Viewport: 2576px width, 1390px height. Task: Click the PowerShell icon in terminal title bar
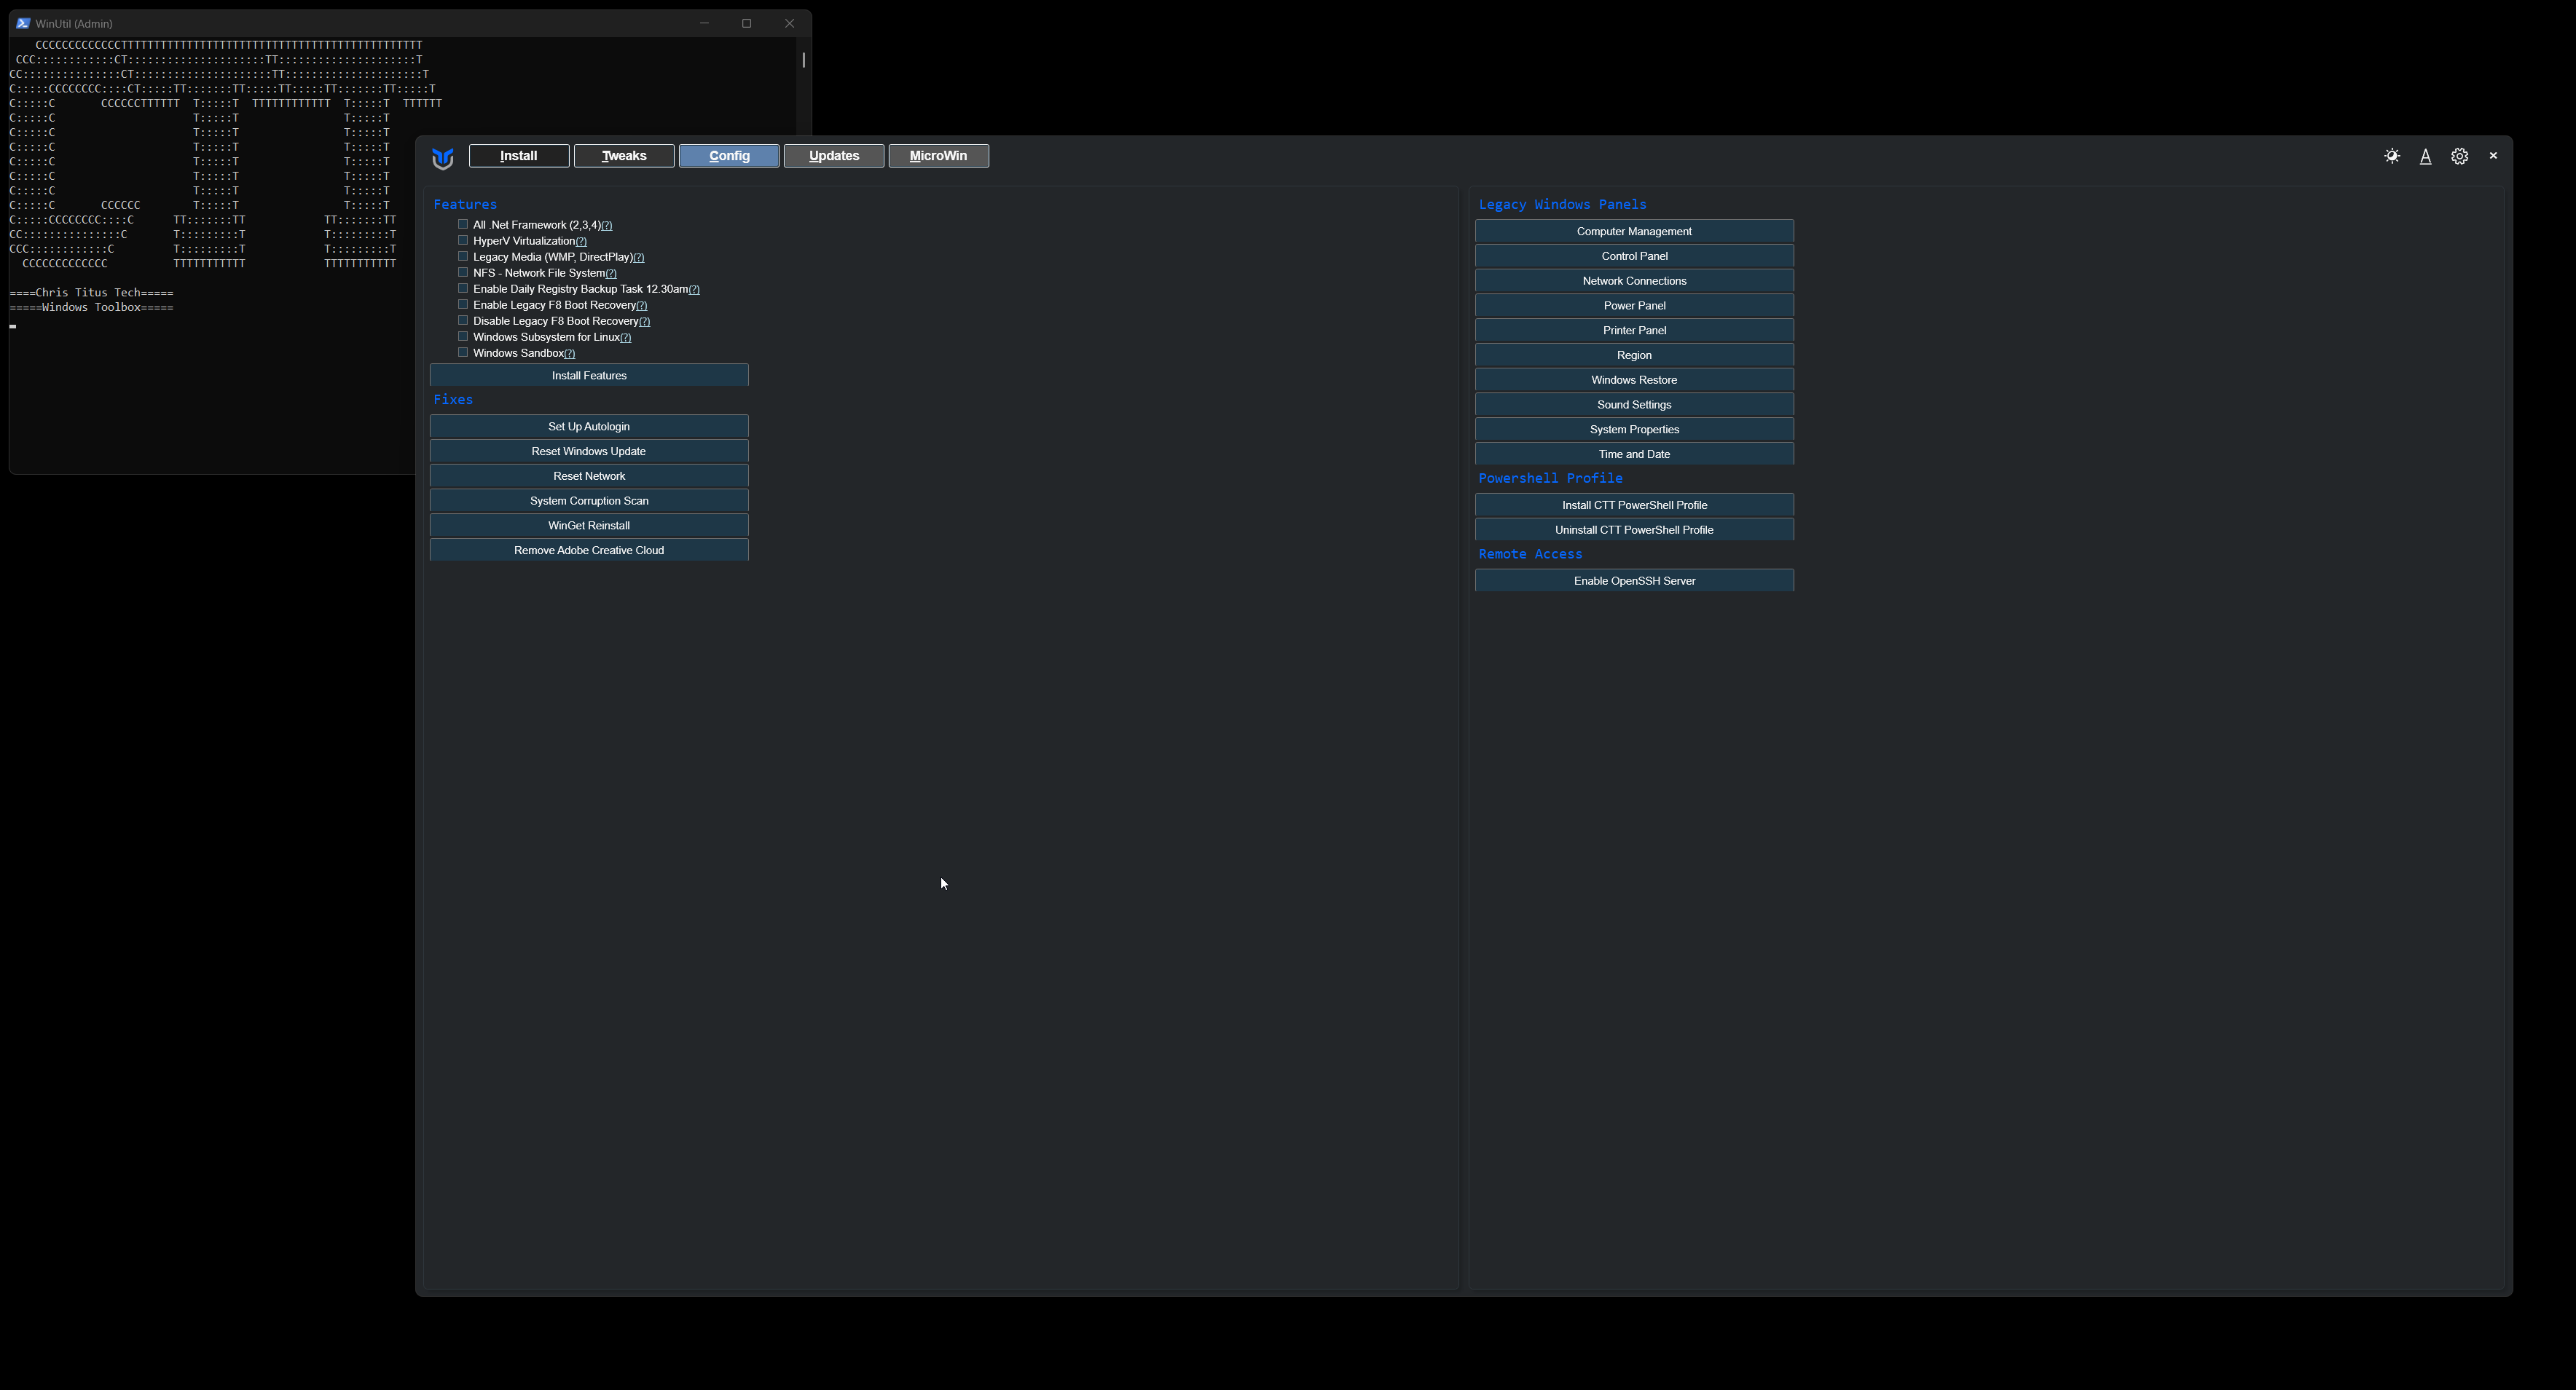tap(22, 23)
